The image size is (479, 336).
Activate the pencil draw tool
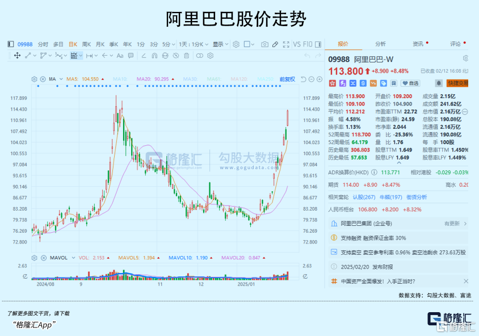click(x=275, y=44)
